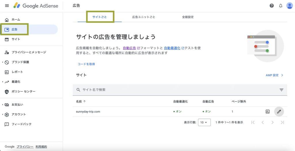Viewport: 295px width, 151px height.
Task: Open the notifications bell
Action: click(281, 6)
